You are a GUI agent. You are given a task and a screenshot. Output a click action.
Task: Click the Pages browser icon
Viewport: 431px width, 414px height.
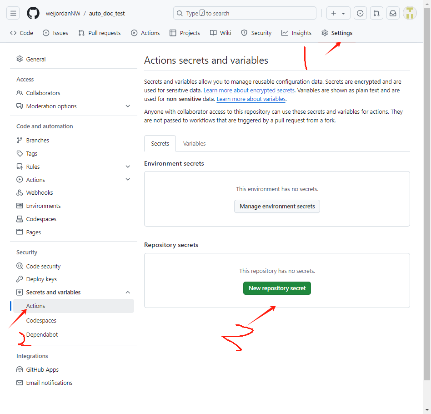tap(20, 232)
